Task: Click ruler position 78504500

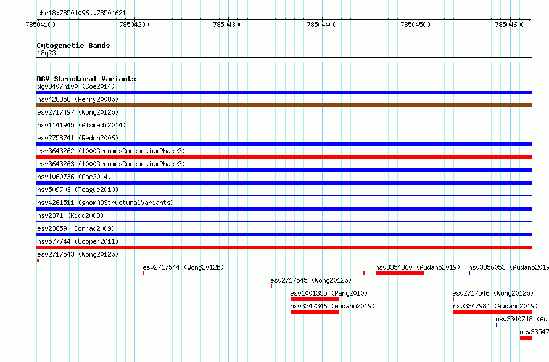Action: (416, 25)
